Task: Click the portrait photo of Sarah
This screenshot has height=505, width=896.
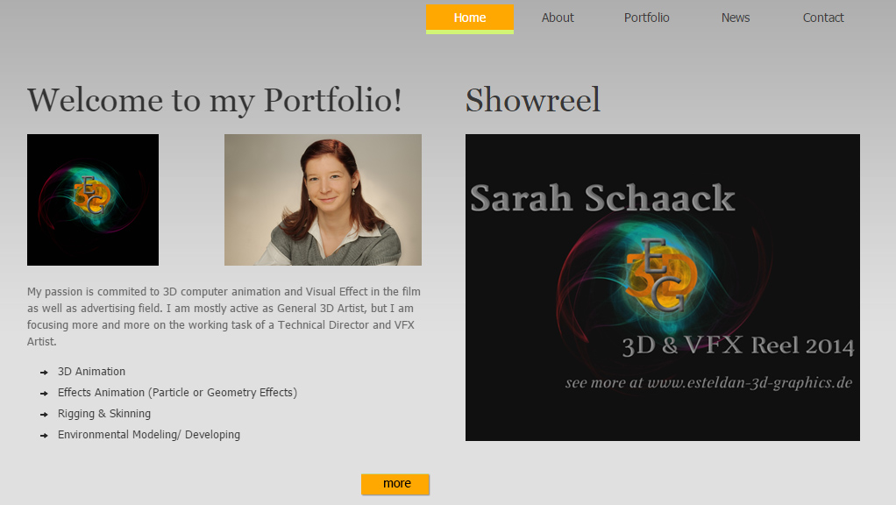Action: tap(323, 200)
